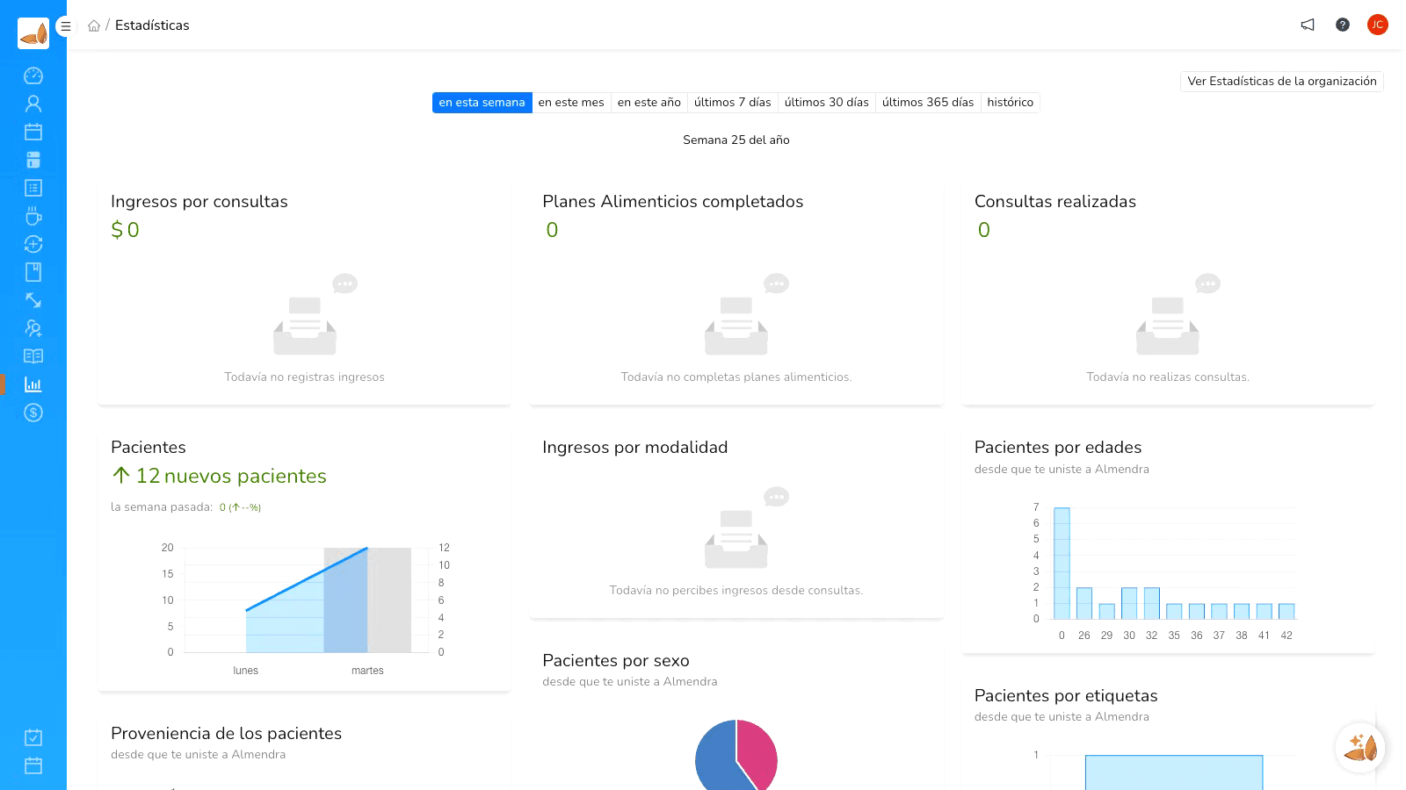
Task: Open the calendar icon below the person icon
Action: (x=33, y=132)
